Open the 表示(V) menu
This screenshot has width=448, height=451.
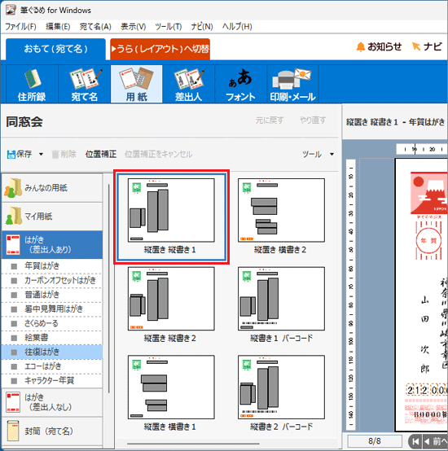[x=134, y=27]
